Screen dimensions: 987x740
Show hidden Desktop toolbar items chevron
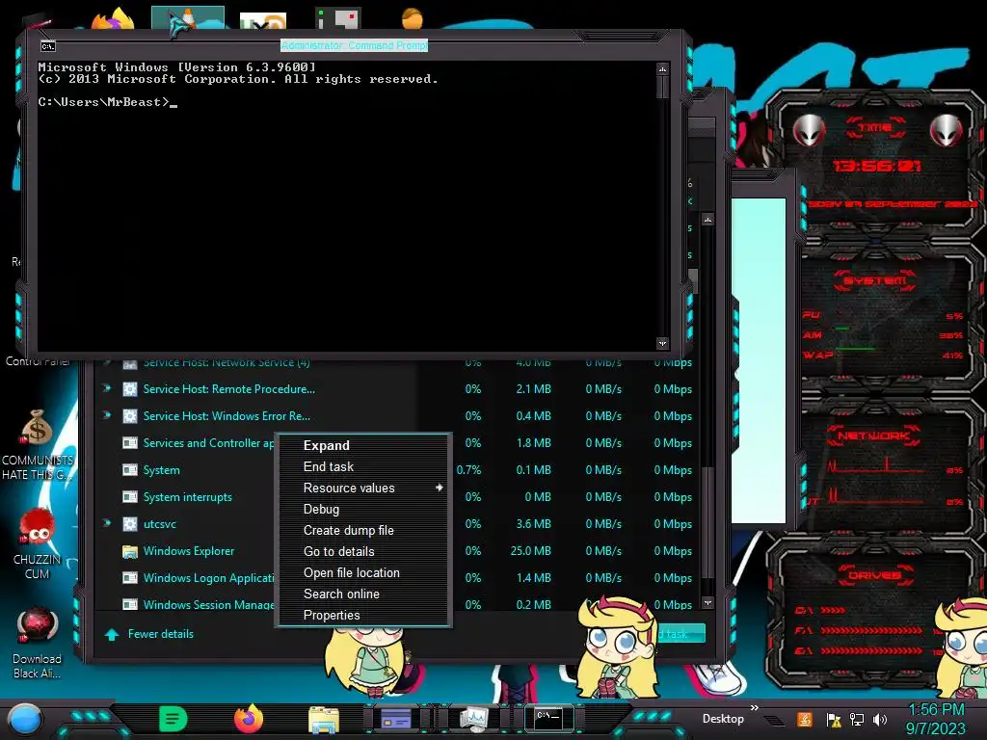[754, 708]
